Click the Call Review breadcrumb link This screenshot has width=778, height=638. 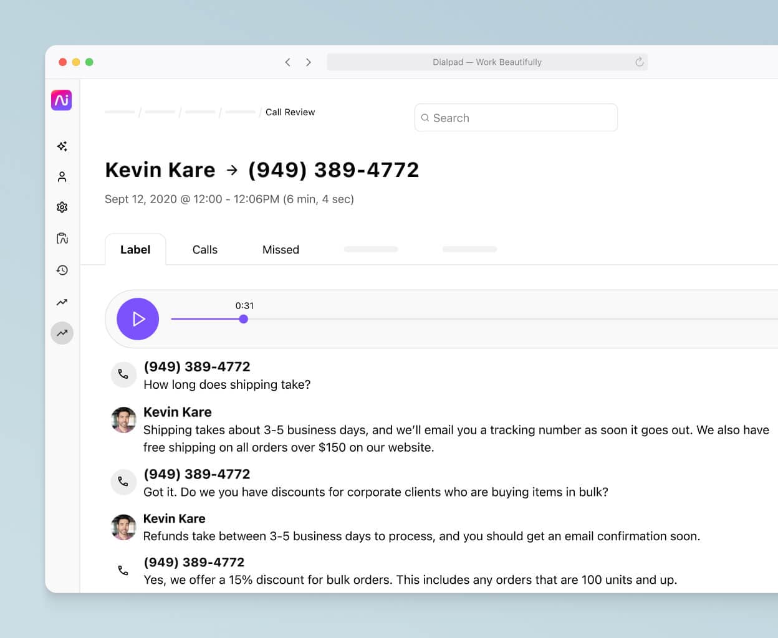pyautogui.click(x=290, y=112)
